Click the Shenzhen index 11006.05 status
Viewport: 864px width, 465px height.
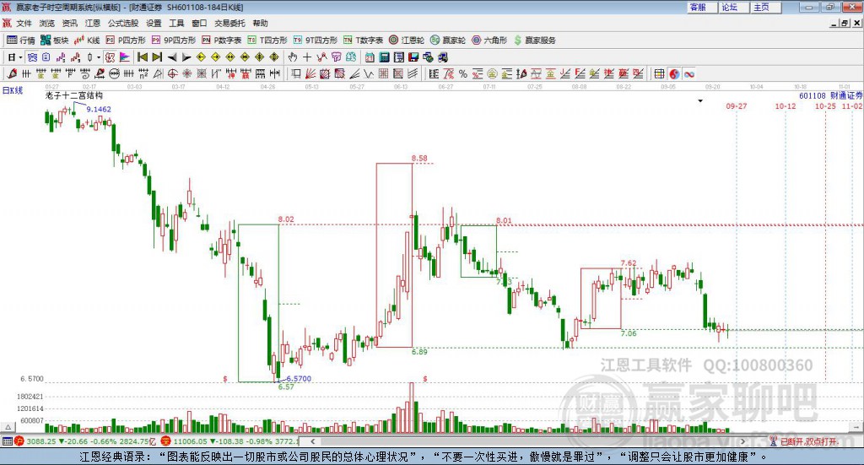(x=230, y=441)
